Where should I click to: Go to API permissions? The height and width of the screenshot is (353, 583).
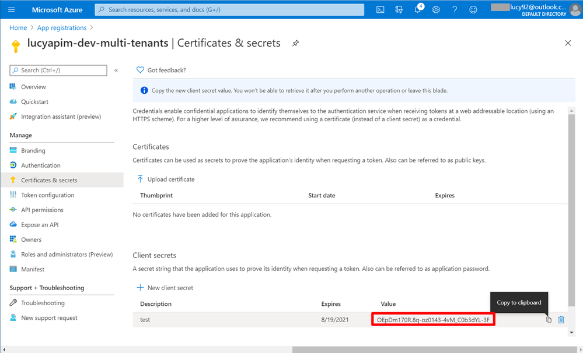[42, 210]
